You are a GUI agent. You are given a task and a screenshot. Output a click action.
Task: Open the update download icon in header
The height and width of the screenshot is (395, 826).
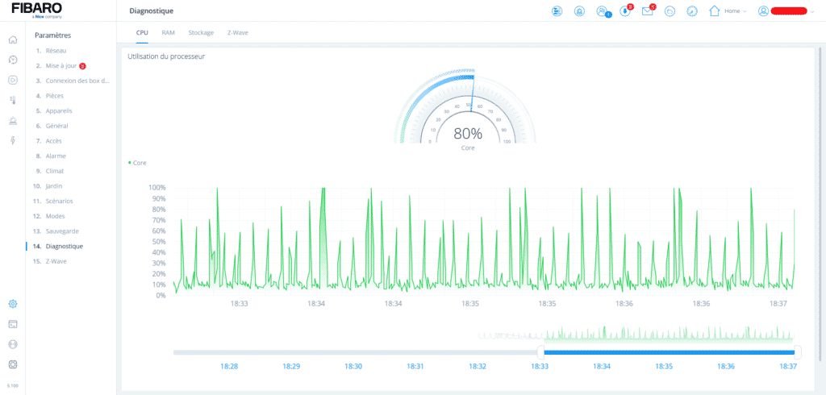625,11
